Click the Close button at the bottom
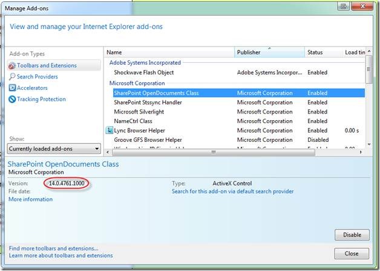 (x=352, y=253)
